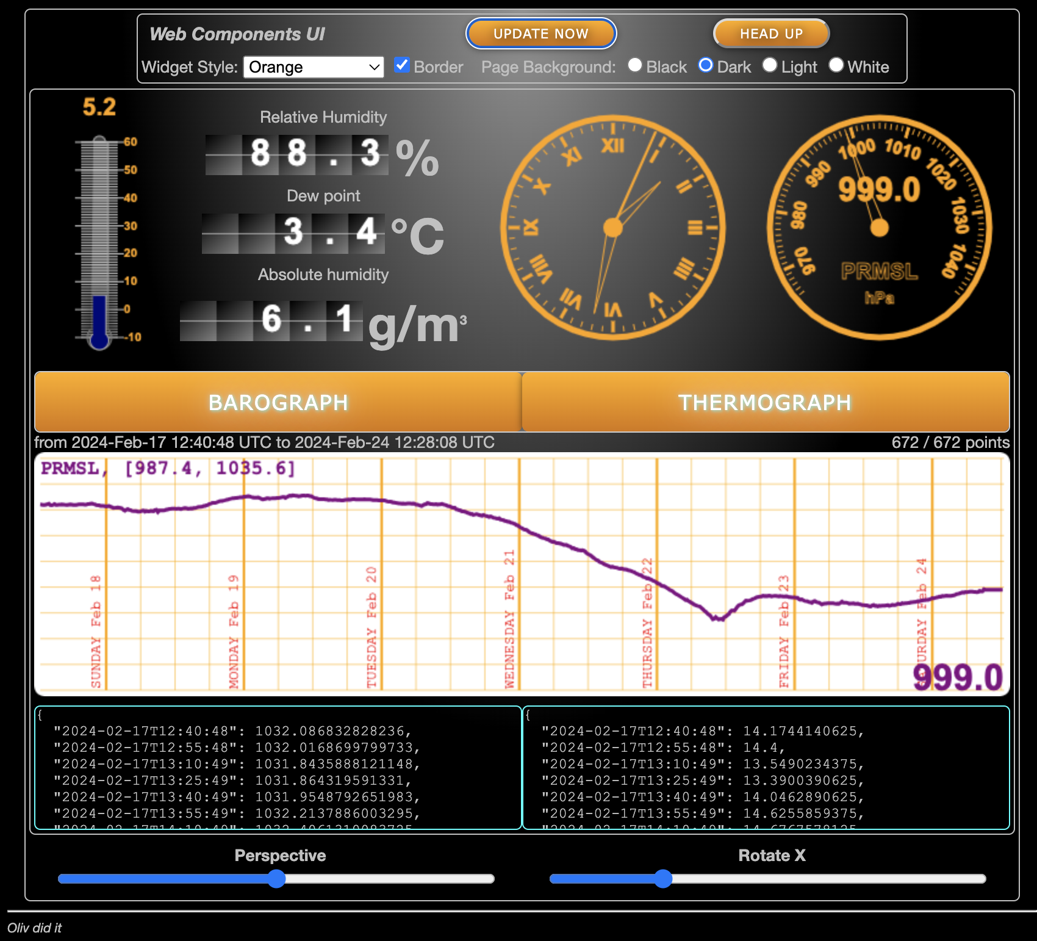The image size is (1037, 941).
Task: Select the Black page background option
Action: click(x=635, y=65)
